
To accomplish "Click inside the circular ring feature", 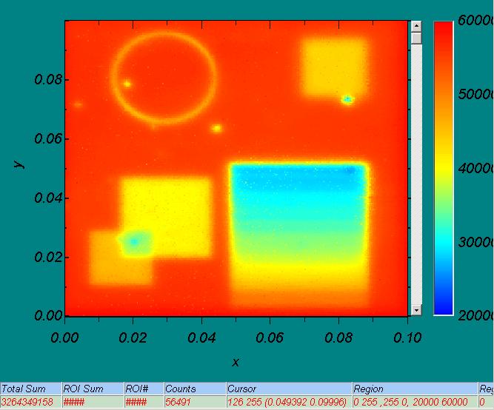I will coord(164,76).
